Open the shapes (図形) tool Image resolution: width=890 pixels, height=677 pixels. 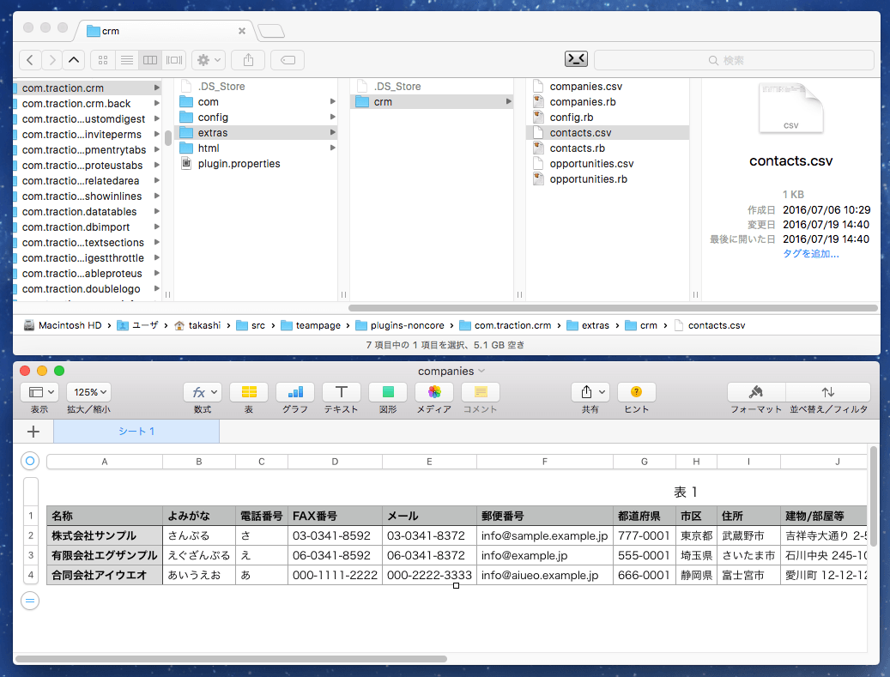point(388,392)
